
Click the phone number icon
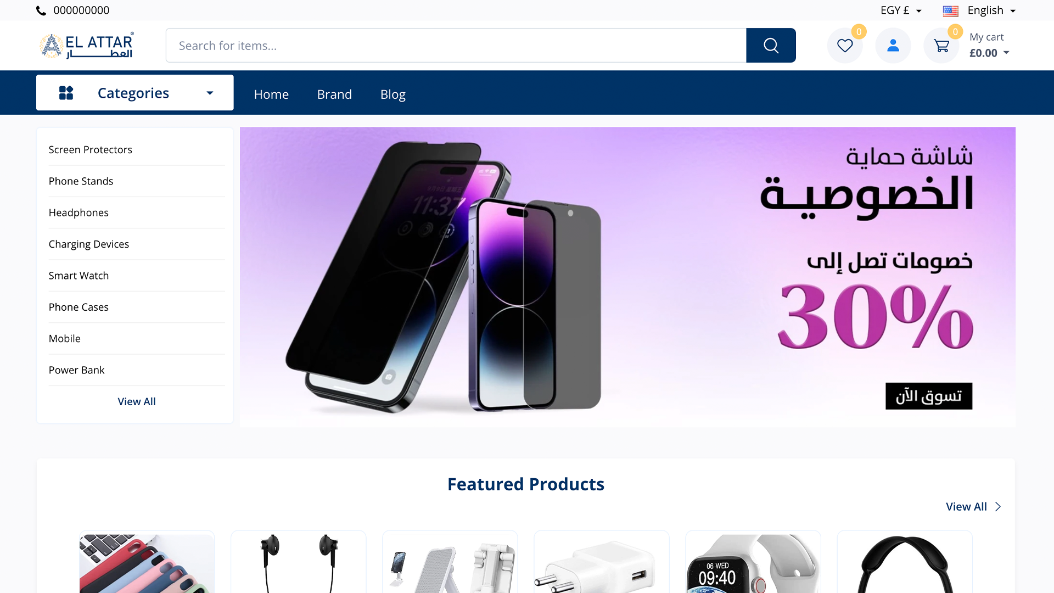point(41,10)
